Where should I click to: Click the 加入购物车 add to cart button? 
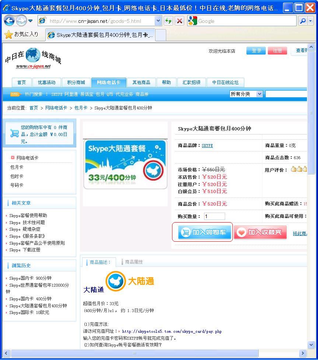205,233
